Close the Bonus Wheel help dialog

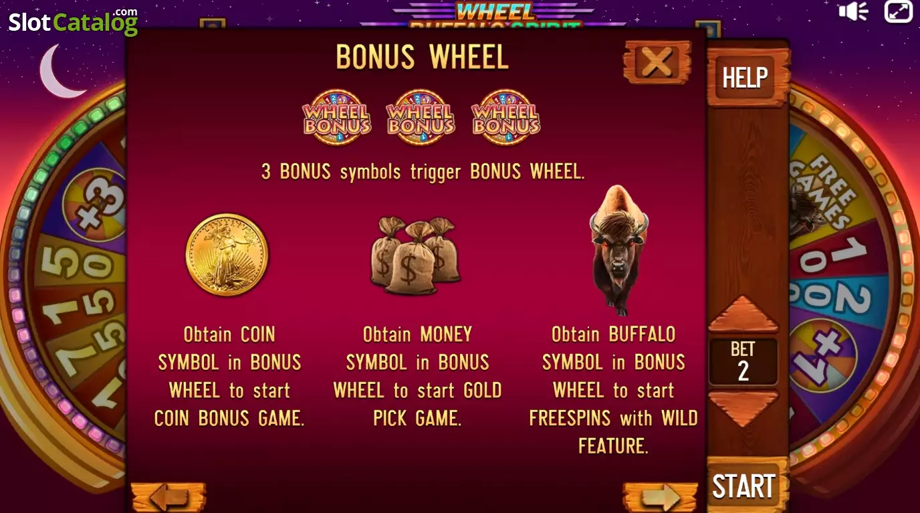[x=657, y=62]
